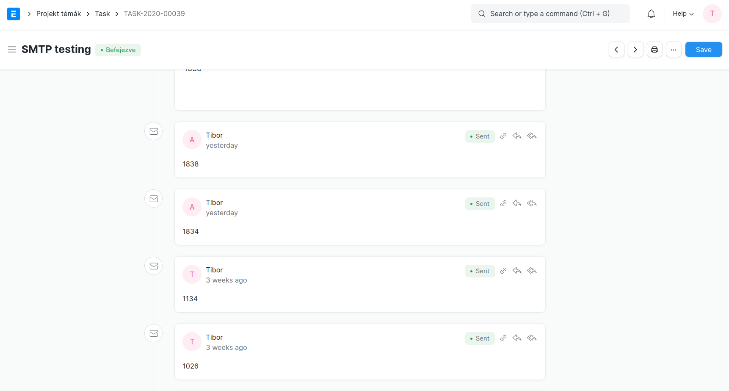The width and height of the screenshot is (729, 391).
Task: Go to Projekt témák breadcrumb
Action: pos(58,14)
